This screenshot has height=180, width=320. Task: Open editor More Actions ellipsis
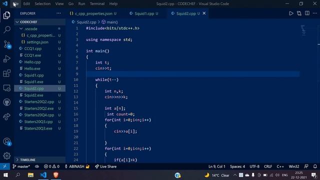click(315, 13)
